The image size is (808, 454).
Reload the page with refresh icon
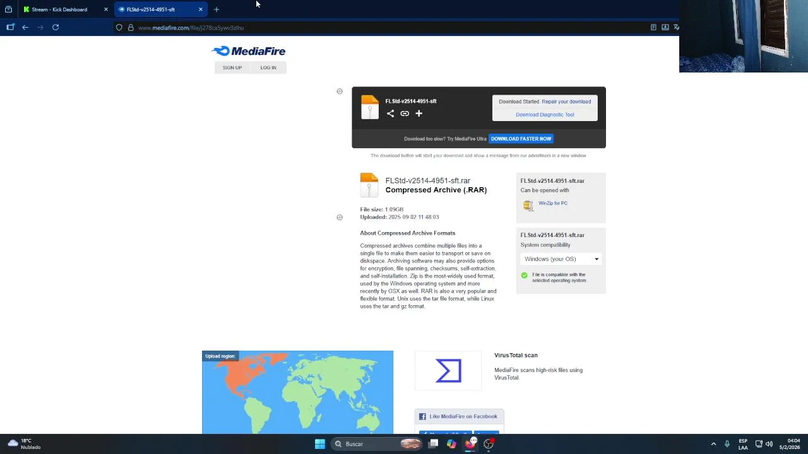tap(56, 27)
